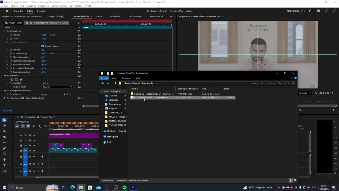Collapse the Movimiento effect group
The image size is (339, 191).
click(5, 31)
